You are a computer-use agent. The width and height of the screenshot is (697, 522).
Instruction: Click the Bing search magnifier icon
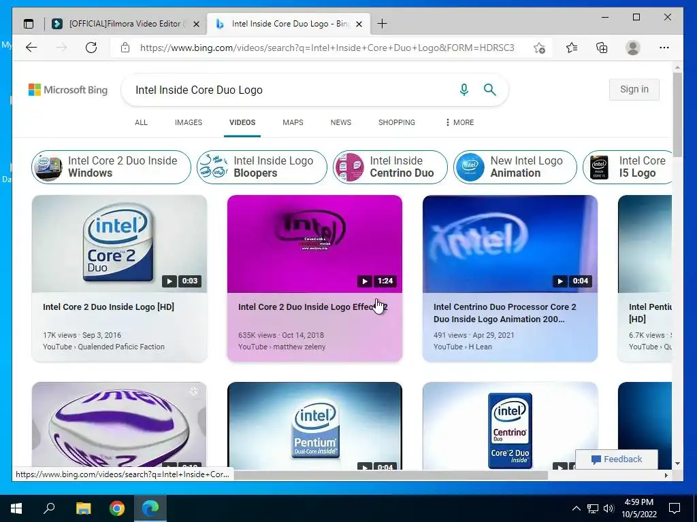(x=490, y=90)
